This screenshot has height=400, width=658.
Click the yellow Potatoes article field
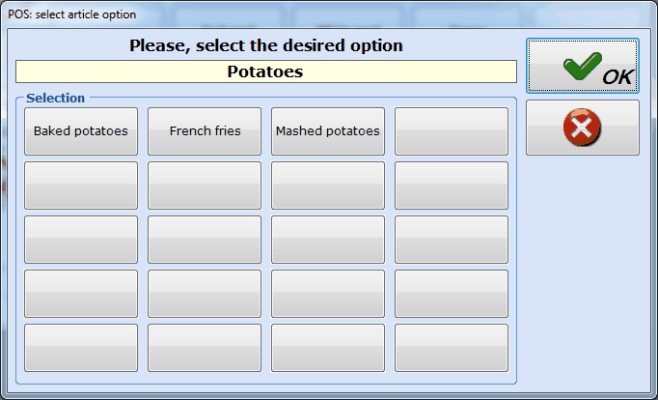[x=266, y=71]
